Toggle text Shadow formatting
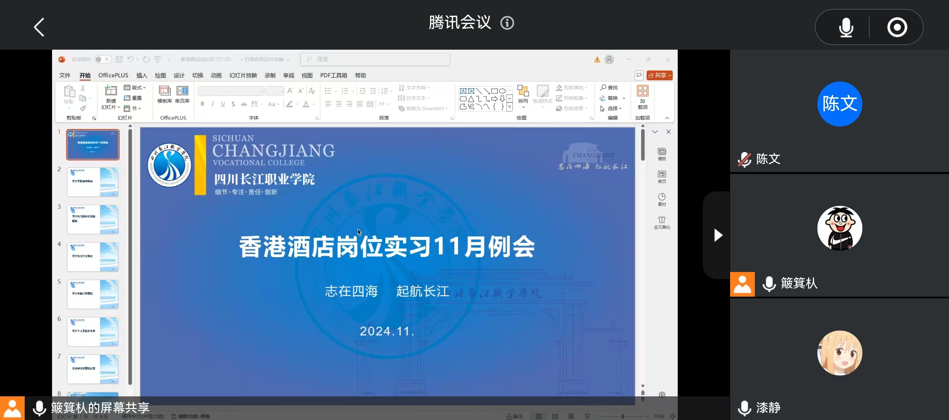Viewport: 949px width, 420px height. 233,104
